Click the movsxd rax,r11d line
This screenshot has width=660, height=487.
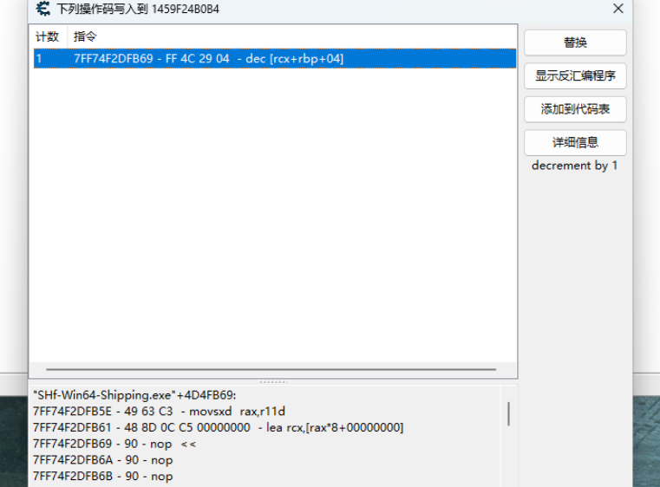[159, 412]
